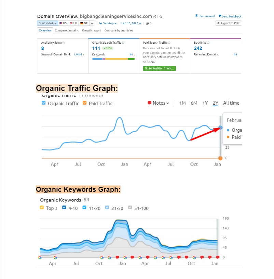Toggle the Paid Traffic checkbox

click(84, 103)
